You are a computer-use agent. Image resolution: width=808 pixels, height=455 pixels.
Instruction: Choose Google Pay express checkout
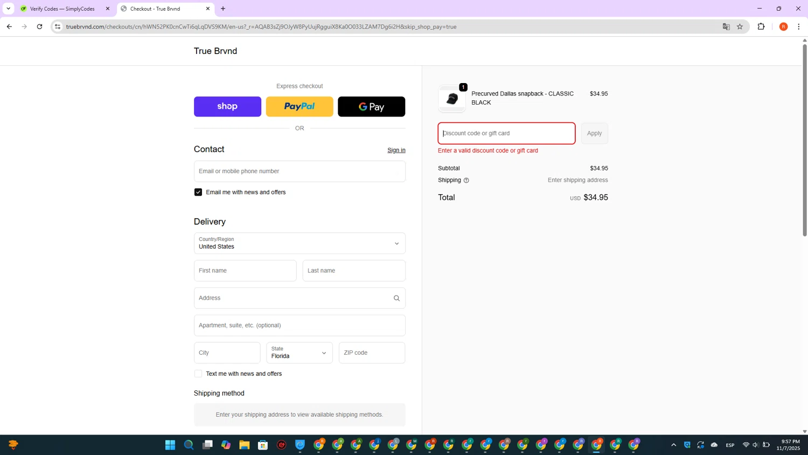(x=371, y=107)
